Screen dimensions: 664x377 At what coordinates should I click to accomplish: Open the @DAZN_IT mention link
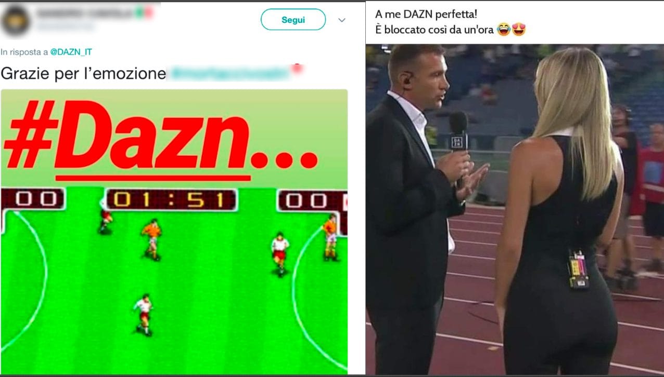coord(71,52)
